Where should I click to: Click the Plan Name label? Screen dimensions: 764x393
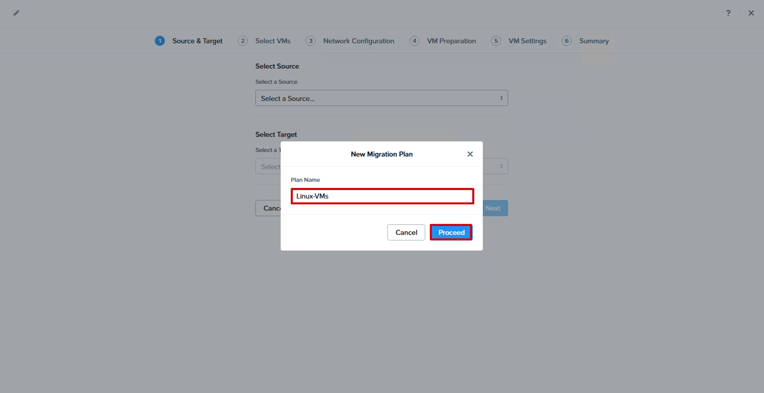click(x=305, y=180)
